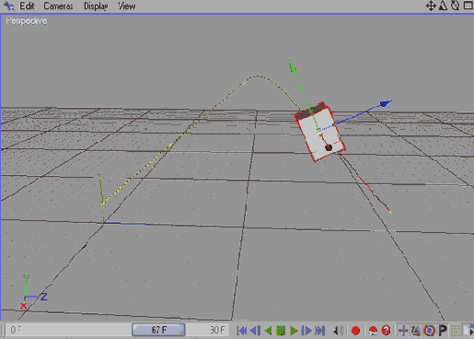Click the 67 F timeline frame slider
Image resolution: width=474 pixels, height=339 pixels.
click(x=158, y=330)
